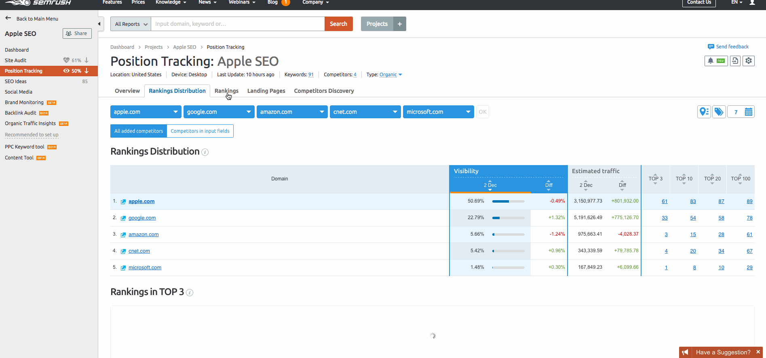Open the Company menu
The image size is (766, 358).
(316, 2)
